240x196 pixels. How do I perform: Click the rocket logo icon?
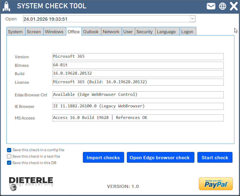coord(6,6)
